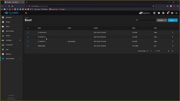This screenshot has height=101, width=180.
Task: Click the search magnifier icon
Action: coord(137,20)
